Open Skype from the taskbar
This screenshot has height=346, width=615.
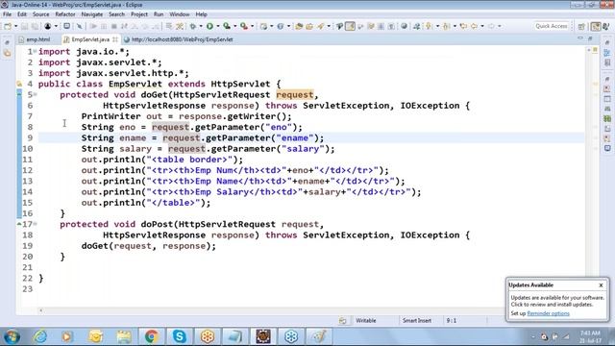[x=180, y=336]
